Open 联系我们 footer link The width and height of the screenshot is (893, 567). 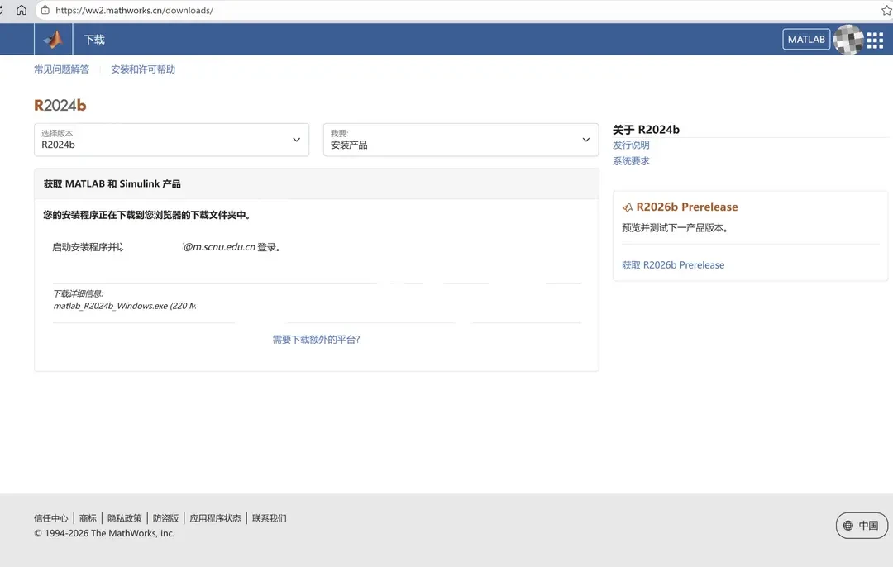coord(270,518)
